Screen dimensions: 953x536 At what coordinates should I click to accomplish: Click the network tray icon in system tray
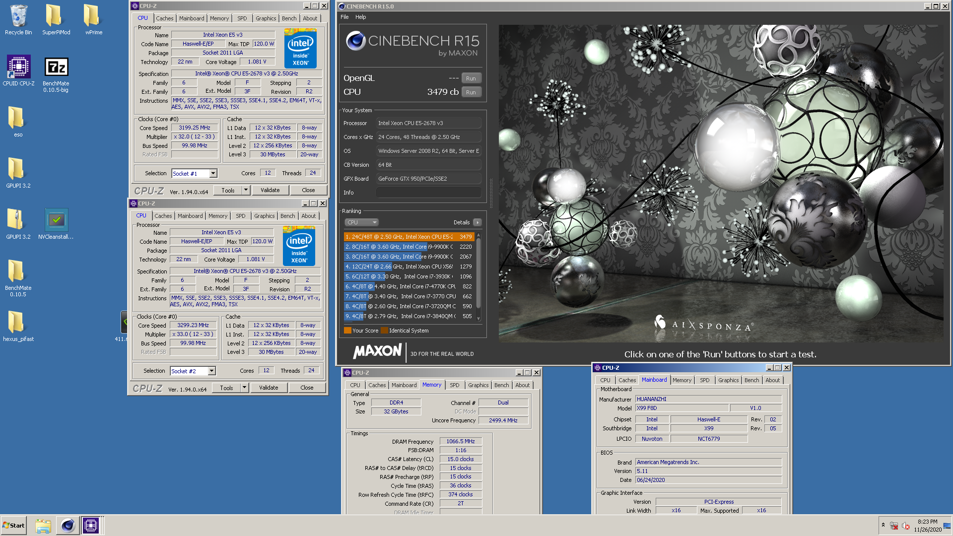[894, 526]
